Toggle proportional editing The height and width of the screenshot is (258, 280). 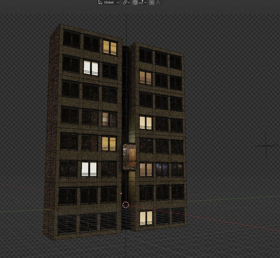pyautogui.click(x=152, y=3)
